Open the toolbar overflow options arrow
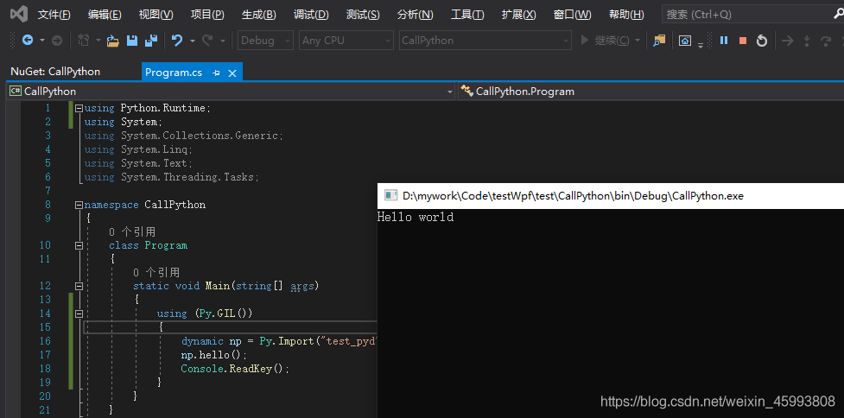The width and height of the screenshot is (844, 418). (701, 45)
